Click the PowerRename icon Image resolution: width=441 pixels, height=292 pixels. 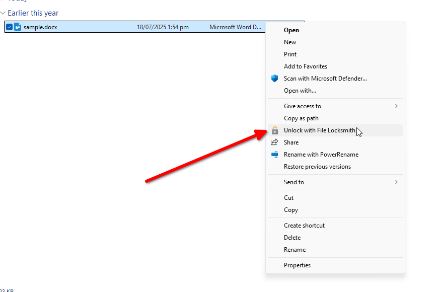[x=274, y=155]
